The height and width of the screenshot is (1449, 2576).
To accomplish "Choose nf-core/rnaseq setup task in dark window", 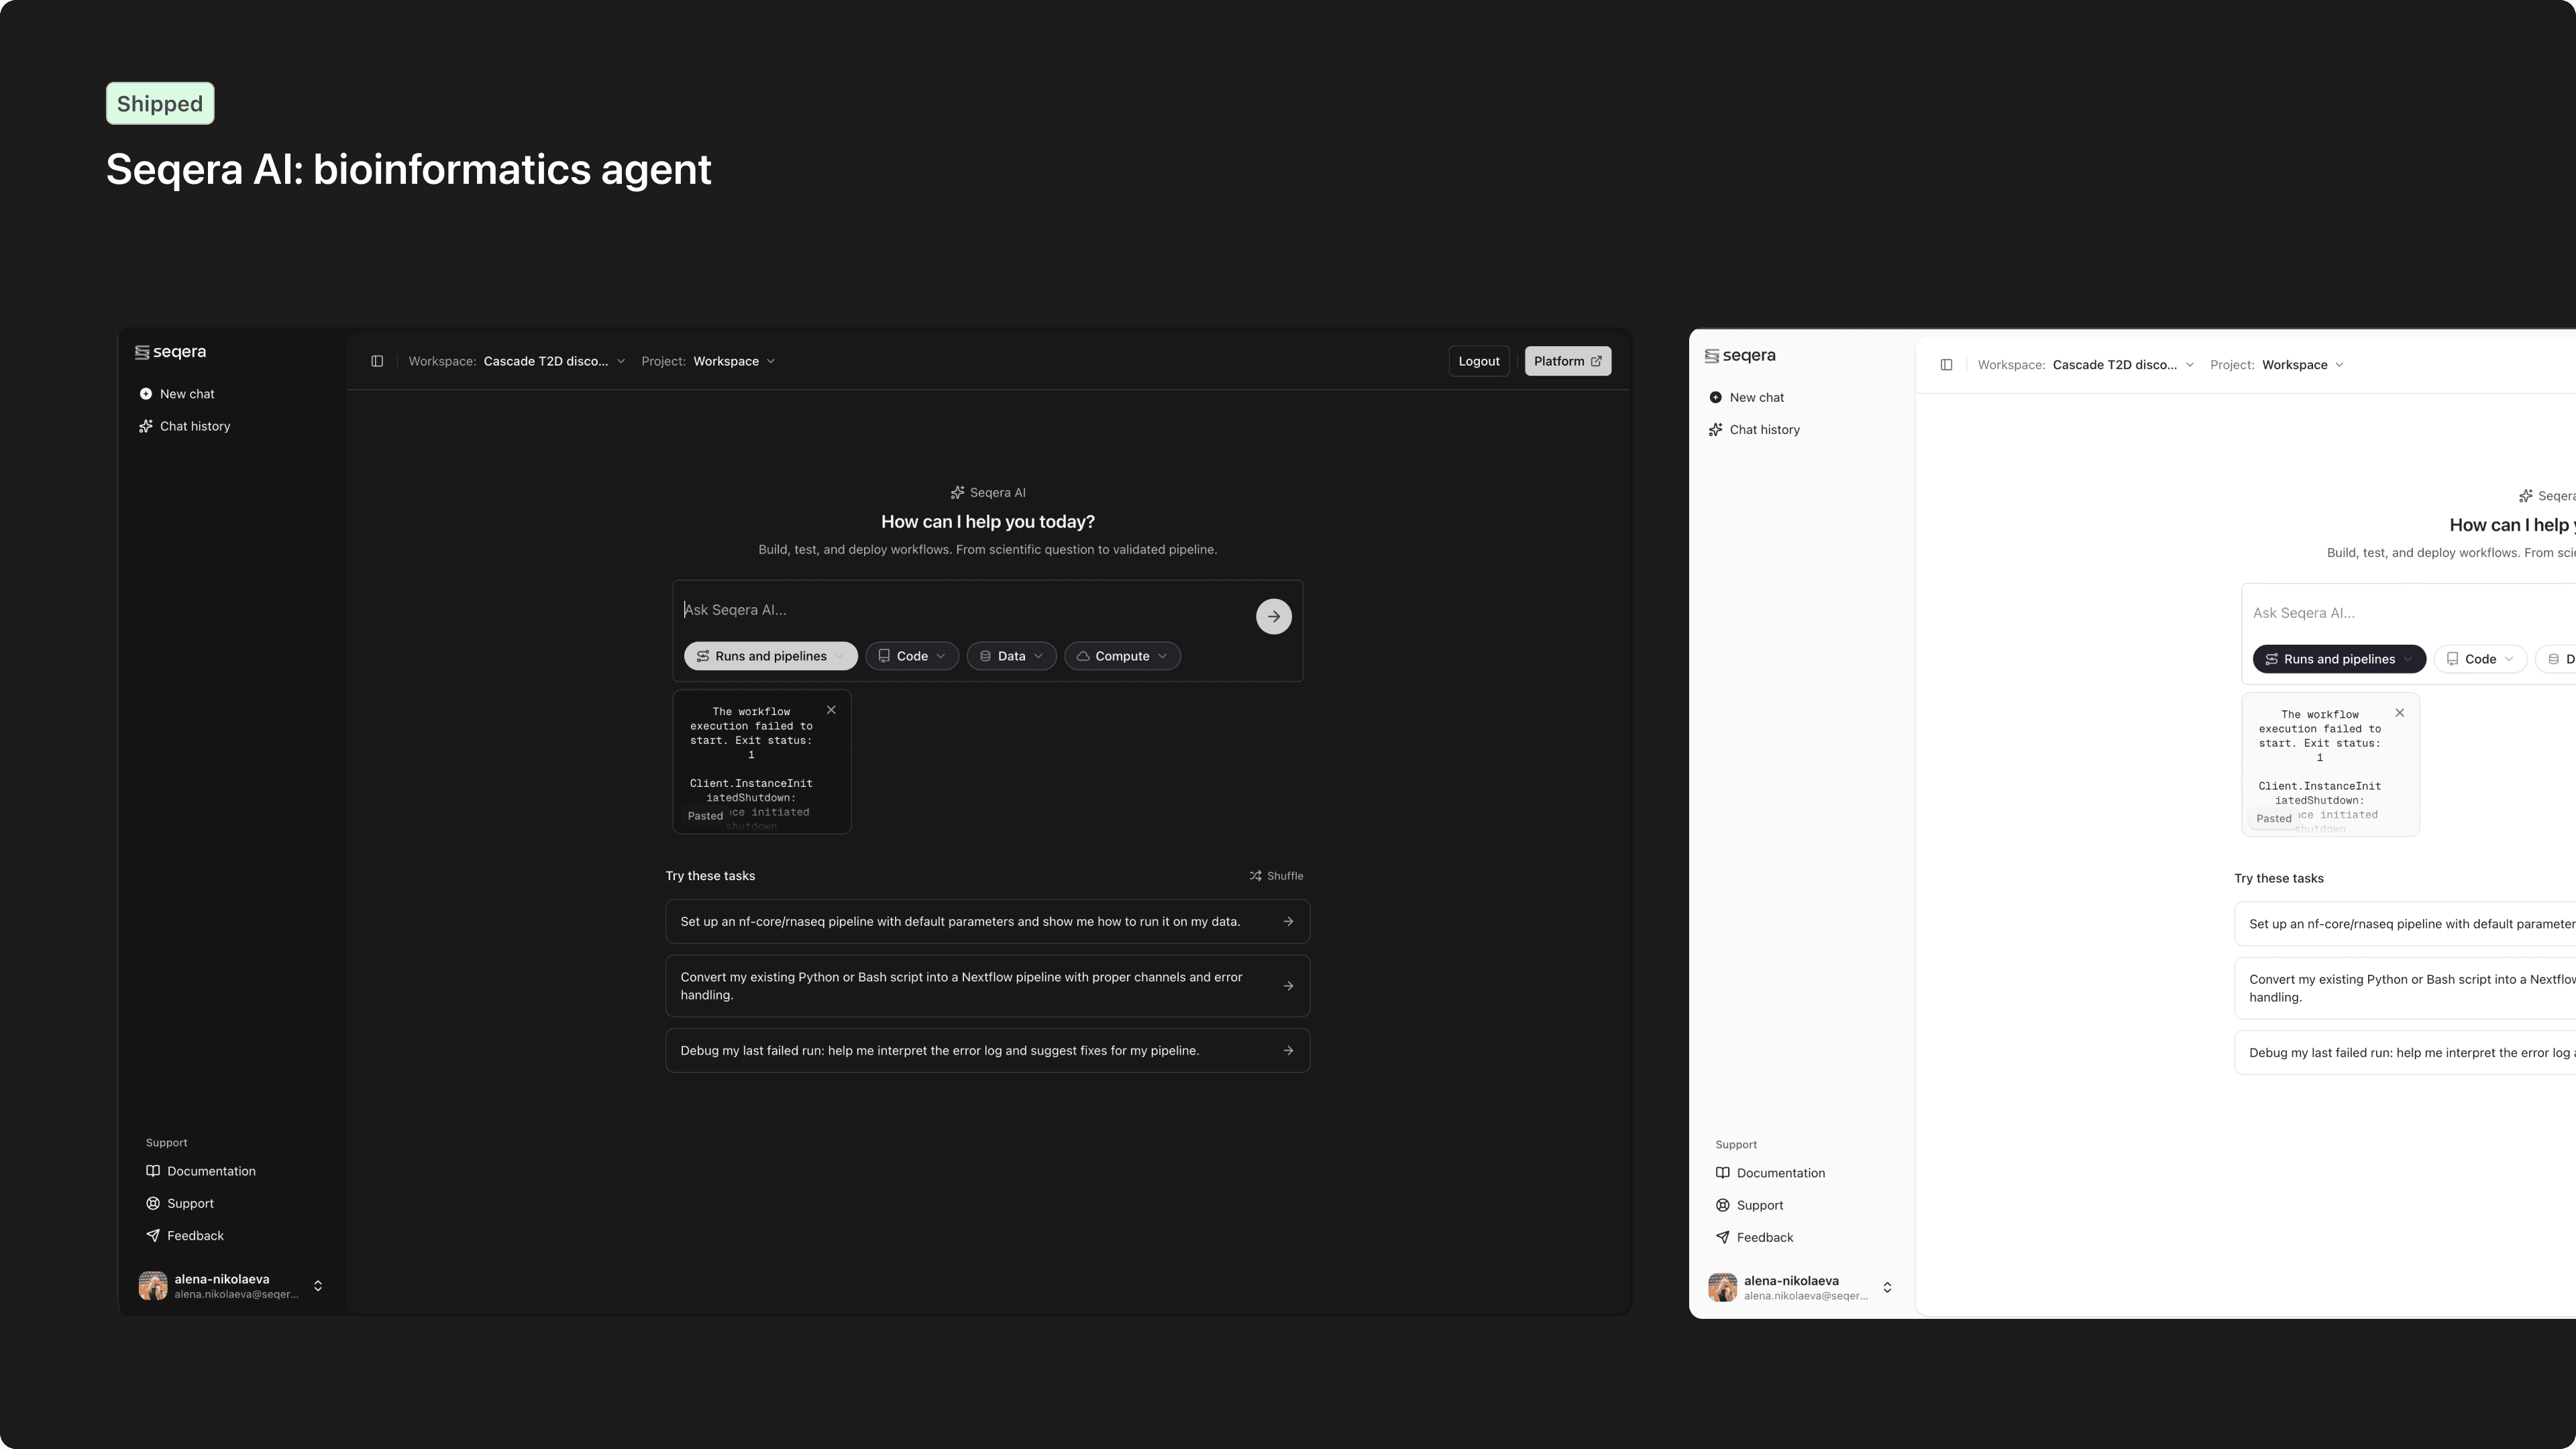I will pyautogui.click(x=988, y=922).
